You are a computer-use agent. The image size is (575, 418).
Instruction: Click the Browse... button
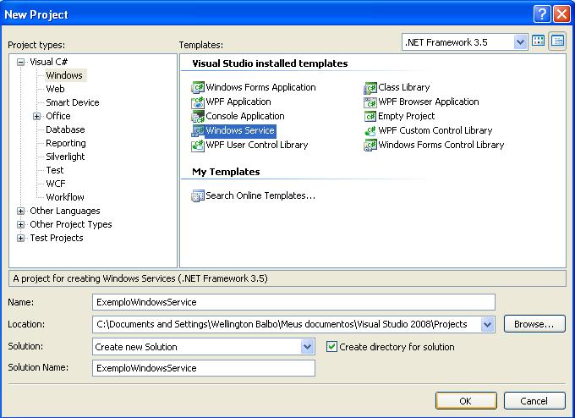click(534, 324)
